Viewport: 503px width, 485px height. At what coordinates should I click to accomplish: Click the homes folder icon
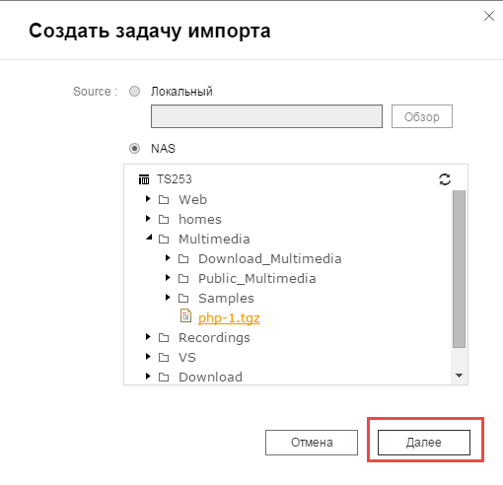tap(164, 219)
